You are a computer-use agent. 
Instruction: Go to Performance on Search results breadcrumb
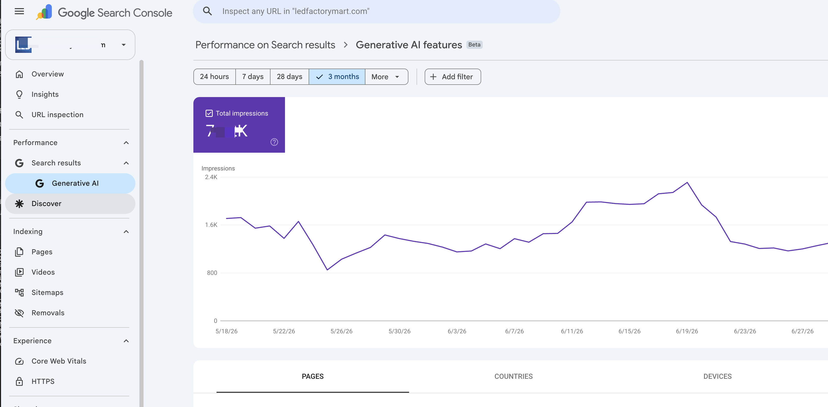265,45
